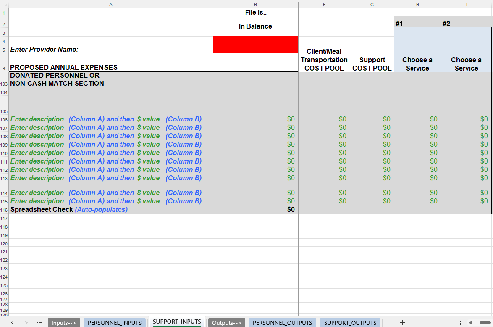
Task: Open the Choose a Service dropdown under #1
Action: point(417,63)
